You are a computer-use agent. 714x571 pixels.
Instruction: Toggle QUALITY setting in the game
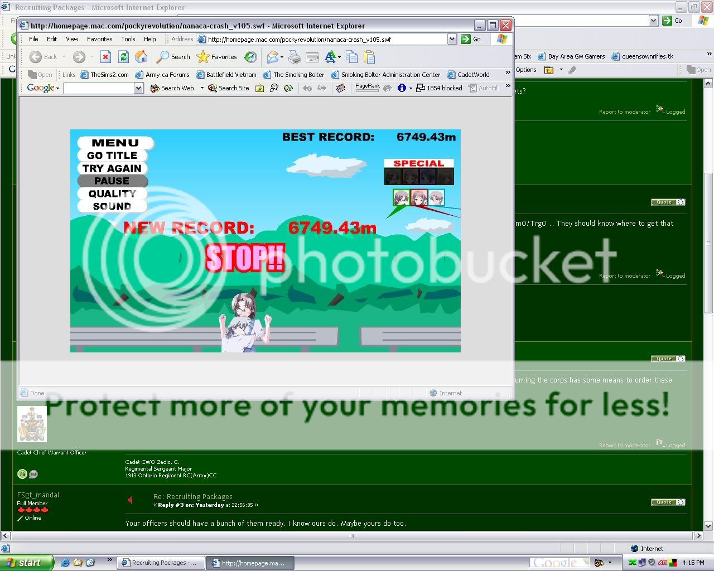[112, 193]
